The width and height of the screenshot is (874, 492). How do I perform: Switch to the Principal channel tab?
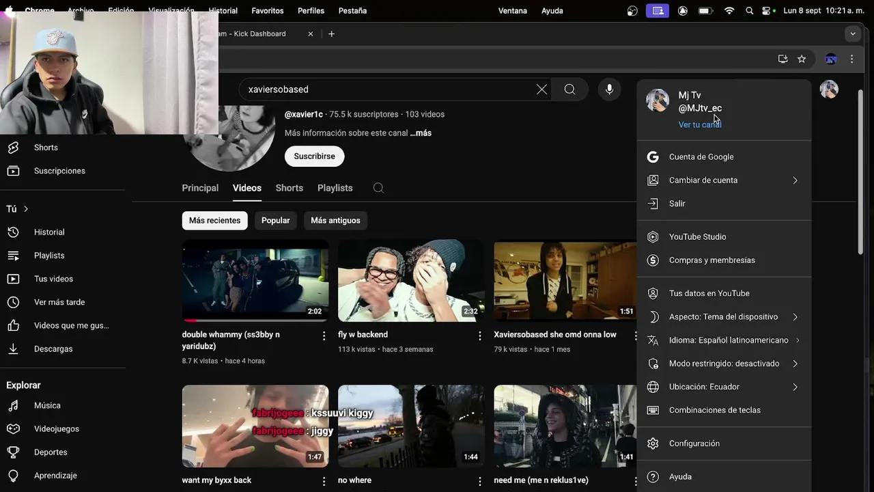(x=200, y=188)
